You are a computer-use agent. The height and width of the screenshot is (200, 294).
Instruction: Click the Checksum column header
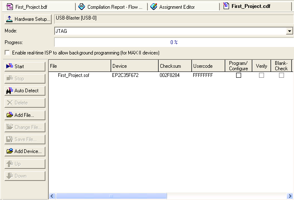tap(174, 66)
